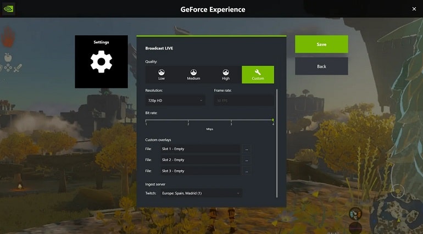Image resolution: width=423 pixels, height=234 pixels.
Task: Click the Slot 1 - Empty file field
Action: [x=200, y=149]
